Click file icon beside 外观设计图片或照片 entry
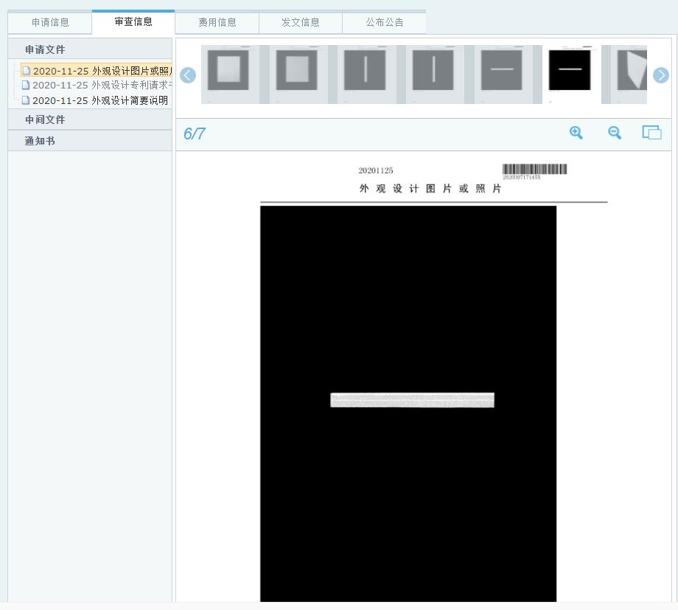 pyautogui.click(x=27, y=72)
